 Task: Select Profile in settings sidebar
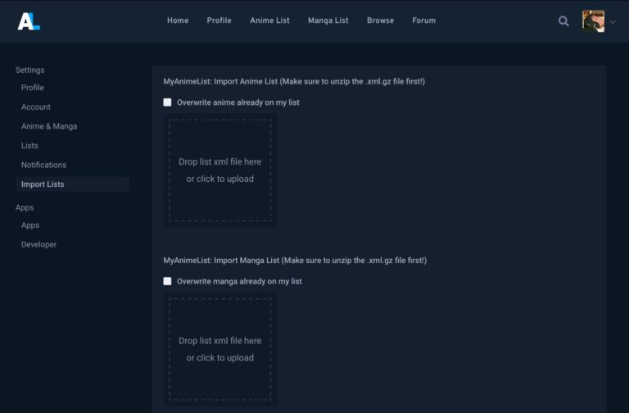(33, 88)
